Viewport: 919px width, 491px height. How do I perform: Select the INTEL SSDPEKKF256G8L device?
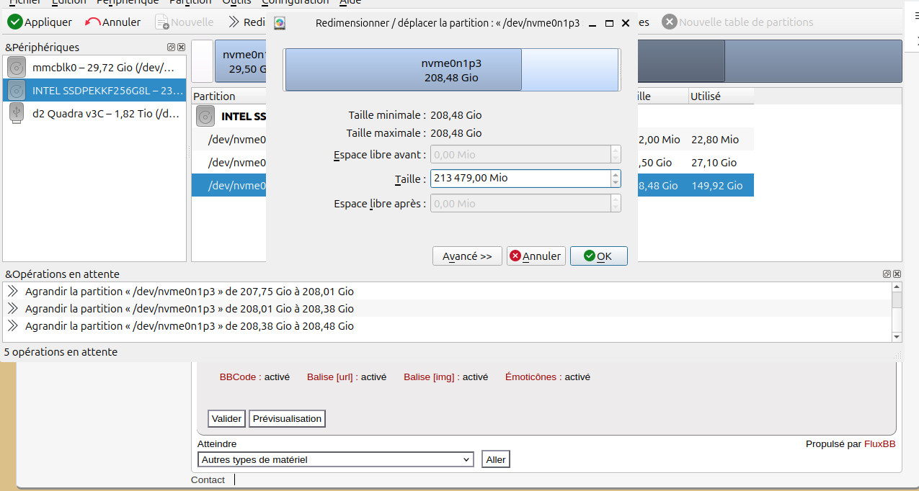[x=94, y=90]
